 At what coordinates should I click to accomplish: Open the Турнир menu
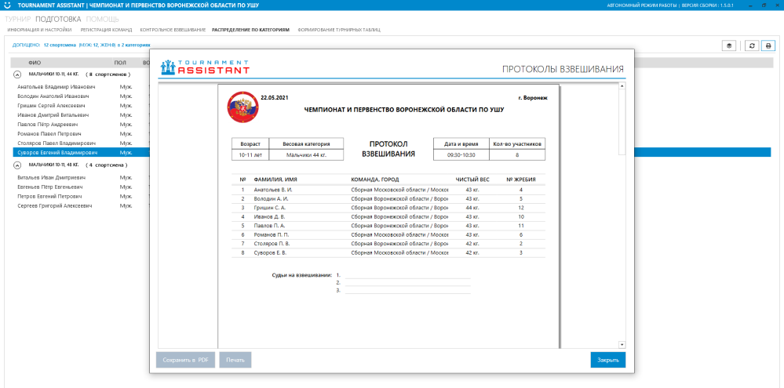point(19,18)
